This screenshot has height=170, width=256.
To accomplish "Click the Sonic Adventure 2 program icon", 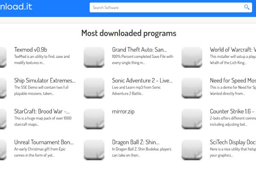I will pyautogui.click(x=94, y=88).
